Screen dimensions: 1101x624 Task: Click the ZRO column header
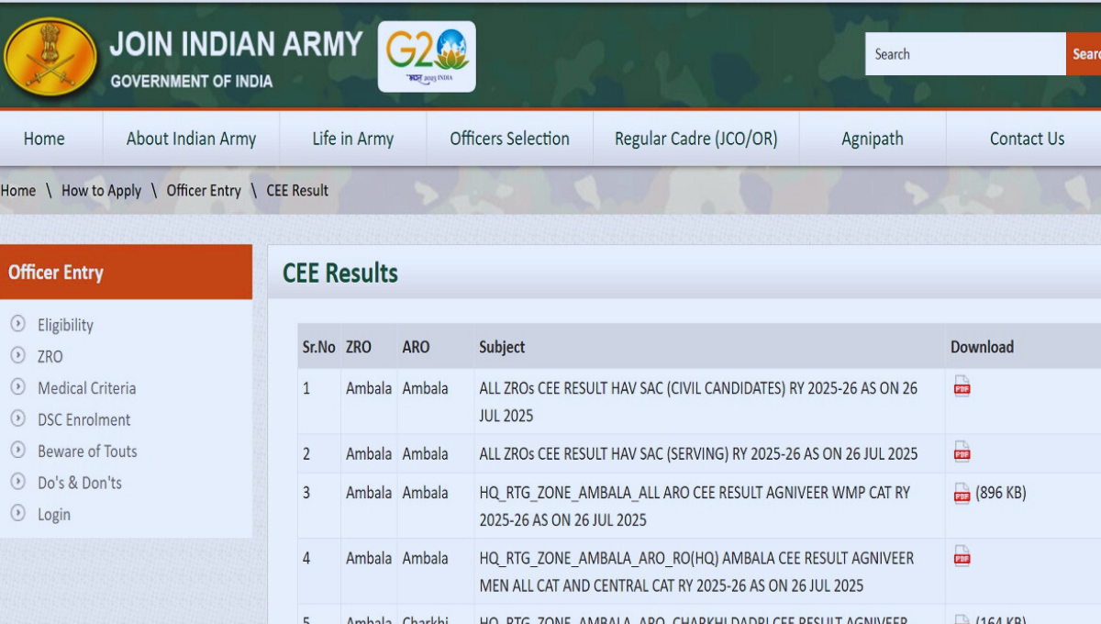359,347
